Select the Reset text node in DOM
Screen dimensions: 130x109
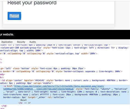click(x=24, y=100)
